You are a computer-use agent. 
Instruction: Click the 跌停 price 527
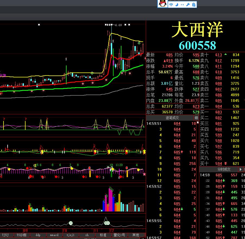[196, 89]
